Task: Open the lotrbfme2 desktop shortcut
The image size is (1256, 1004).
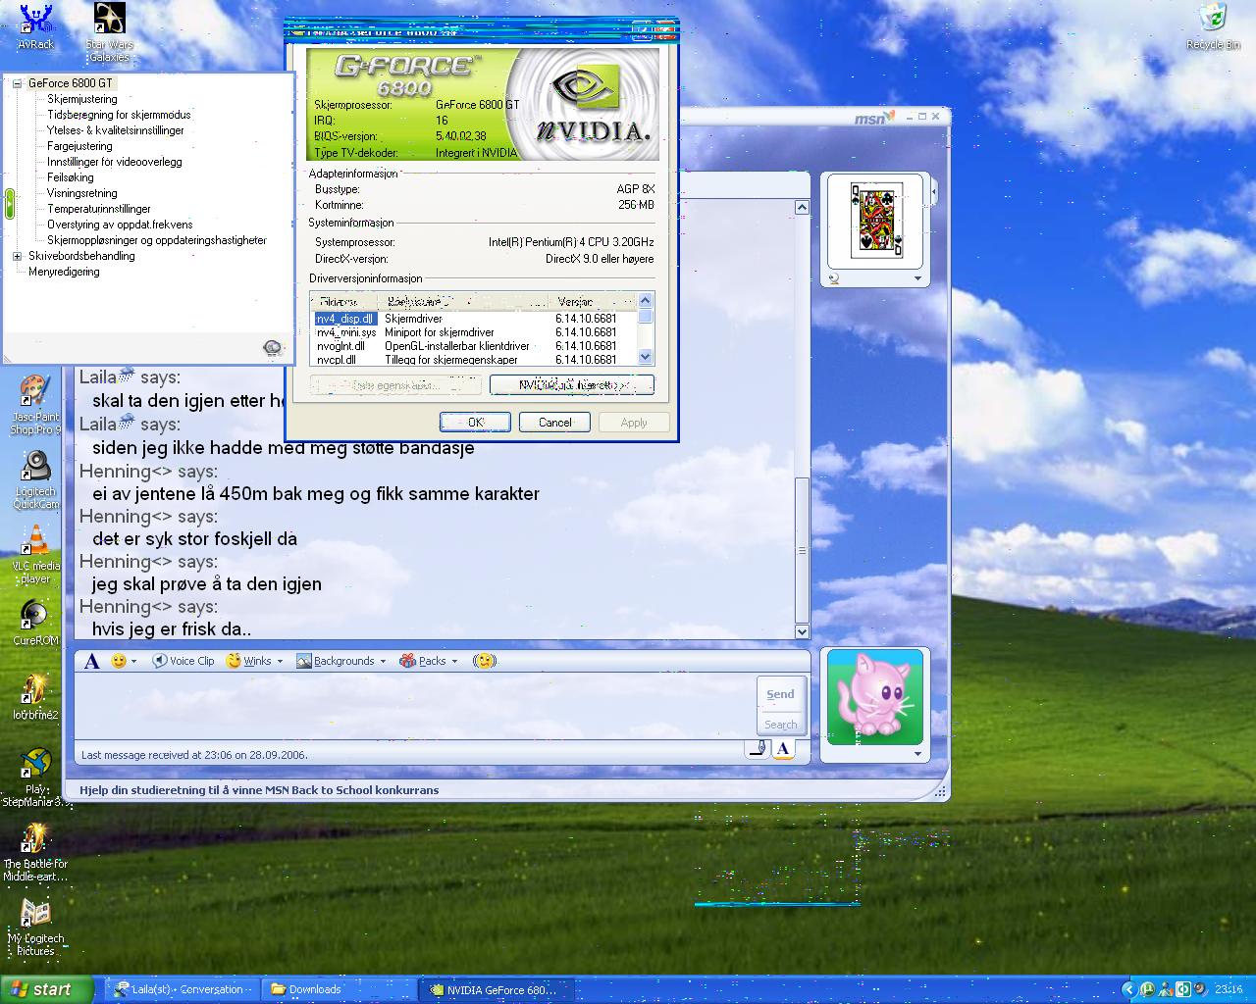Action: click(x=35, y=697)
